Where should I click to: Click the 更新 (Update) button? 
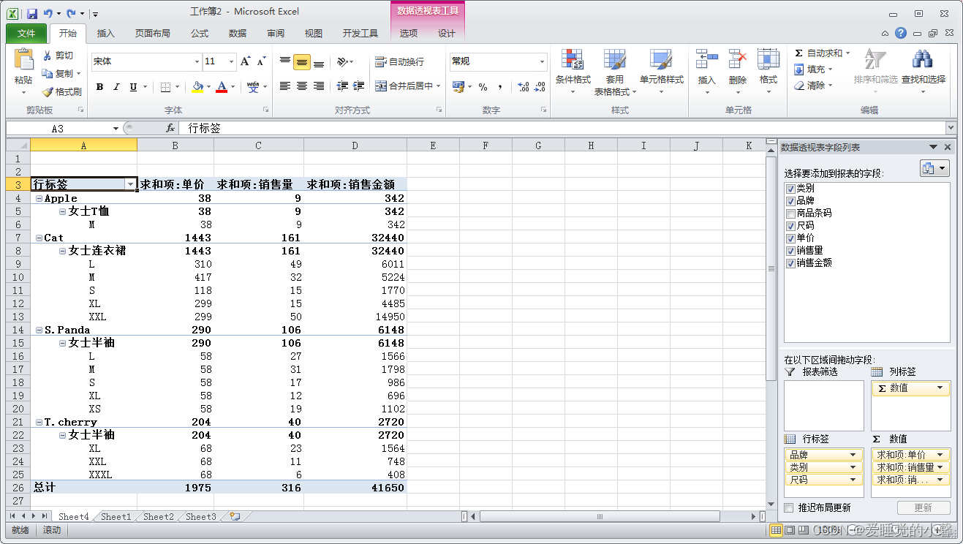[x=924, y=507]
